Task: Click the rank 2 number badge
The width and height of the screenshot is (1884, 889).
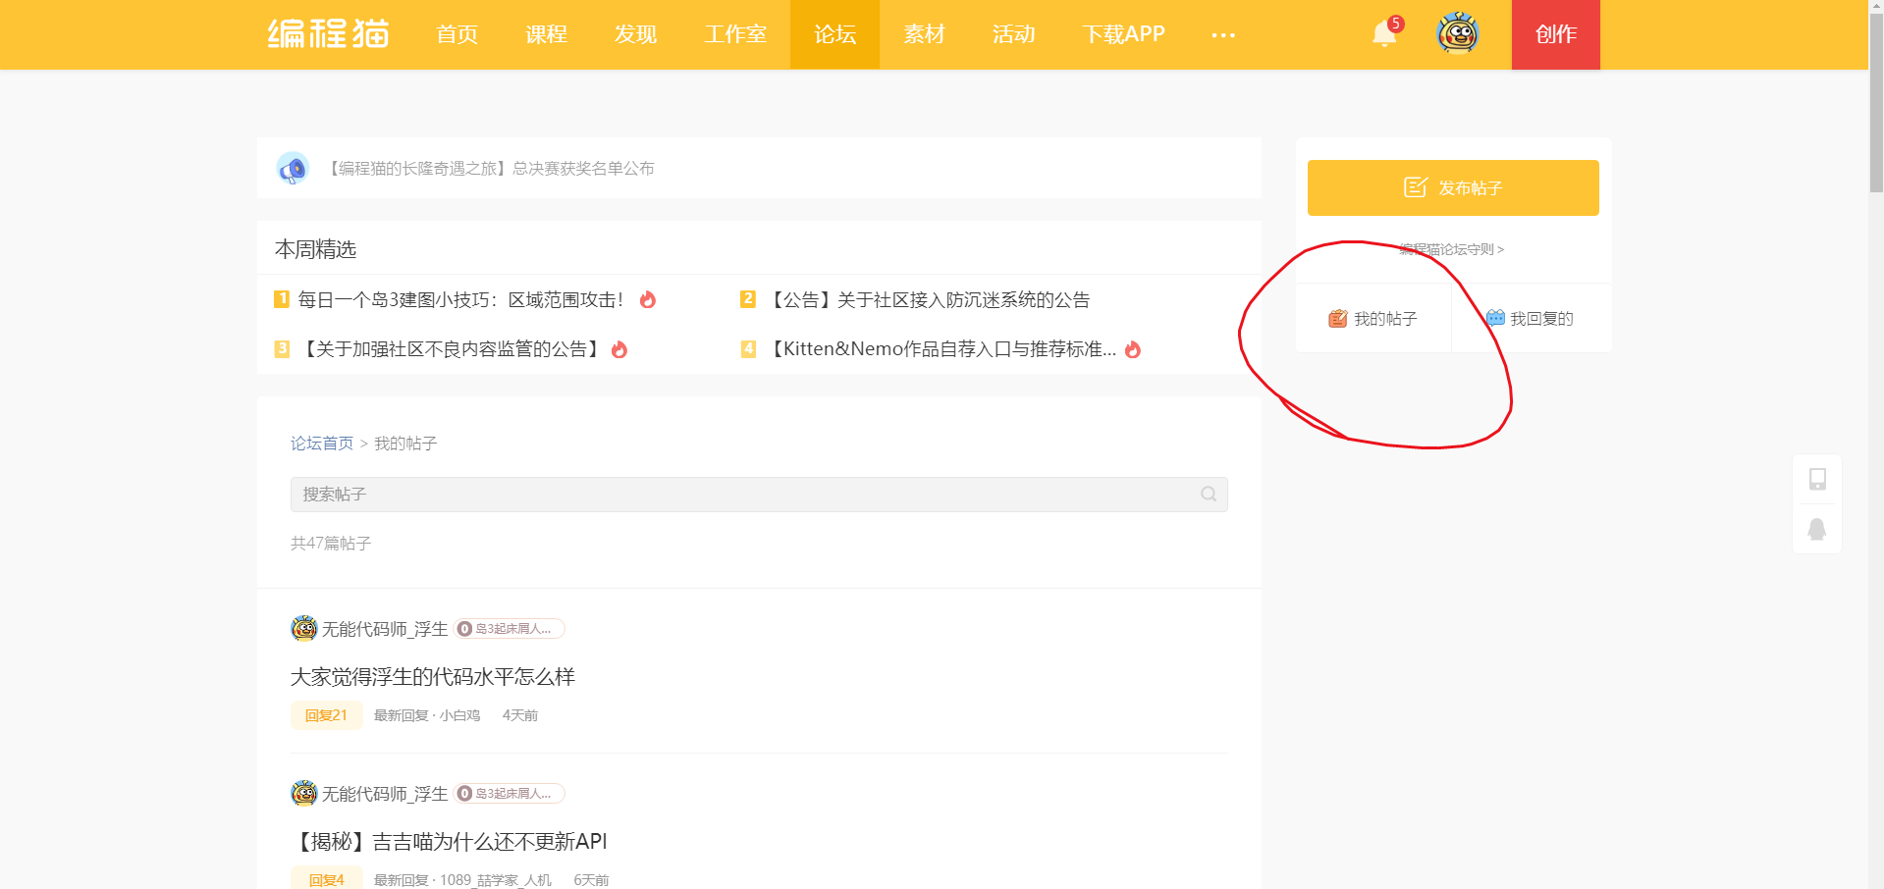Action: click(x=748, y=298)
